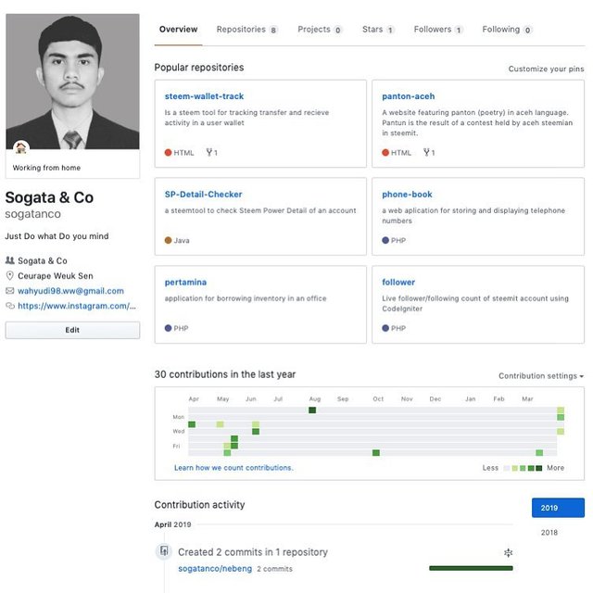The height and width of the screenshot is (593, 593).
Task: Click the organization icon beside Sogata & Co
Action: coord(10,261)
